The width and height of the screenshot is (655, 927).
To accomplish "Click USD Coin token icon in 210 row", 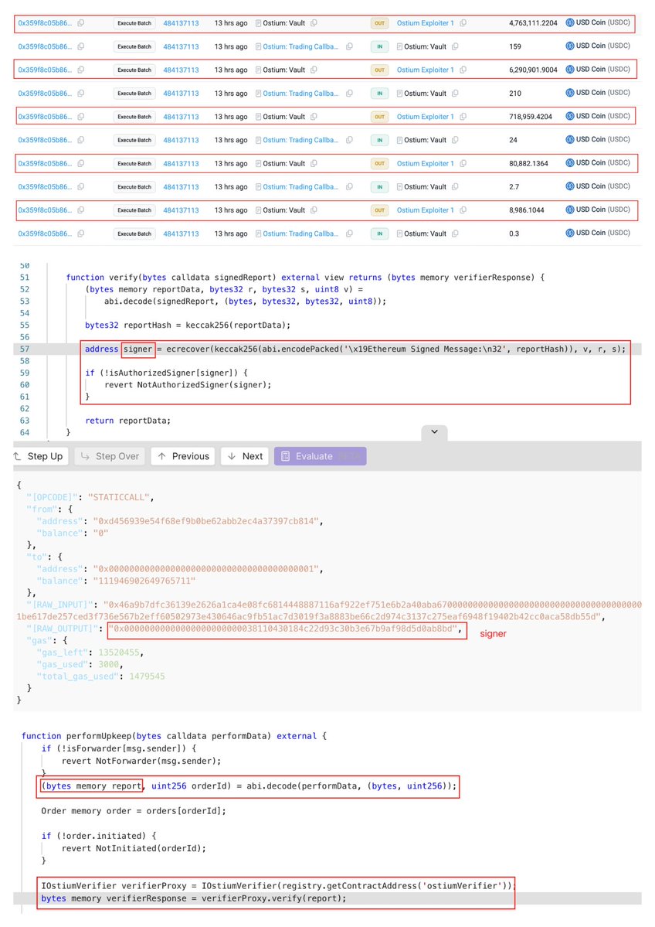I will tap(570, 93).
